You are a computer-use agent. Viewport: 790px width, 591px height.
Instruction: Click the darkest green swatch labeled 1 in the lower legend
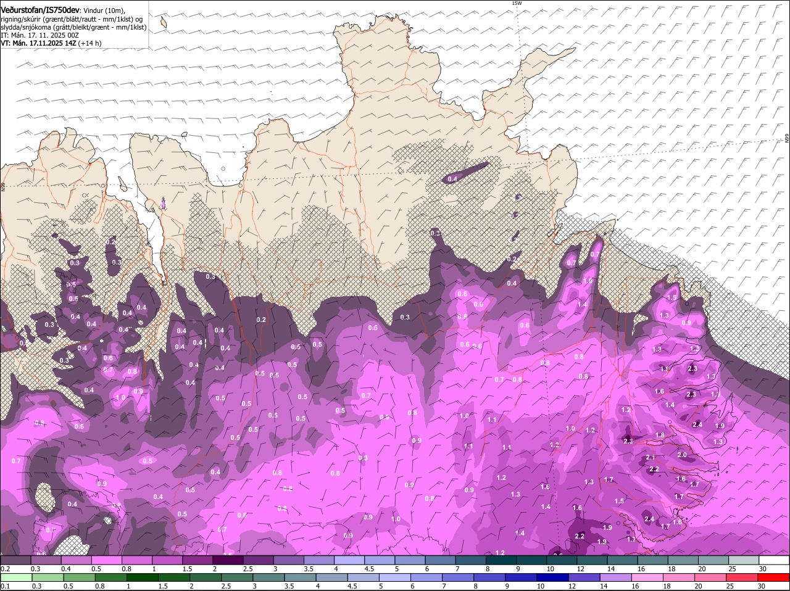pyautogui.click(x=142, y=577)
